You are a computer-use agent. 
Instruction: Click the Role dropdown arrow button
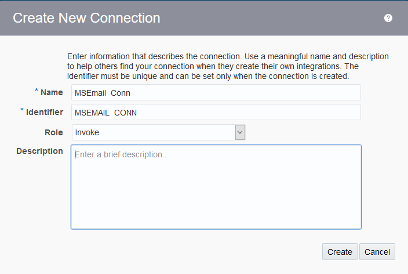pyautogui.click(x=240, y=132)
